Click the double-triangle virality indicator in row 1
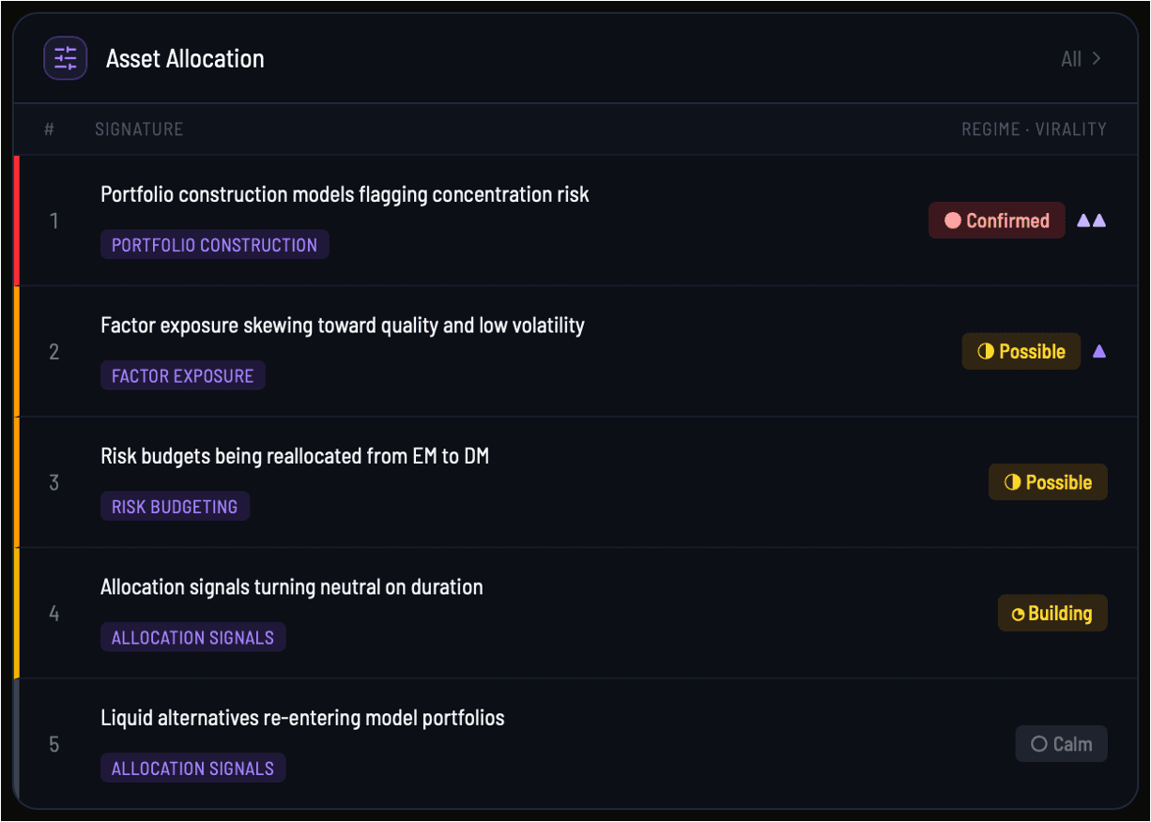 point(1091,221)
